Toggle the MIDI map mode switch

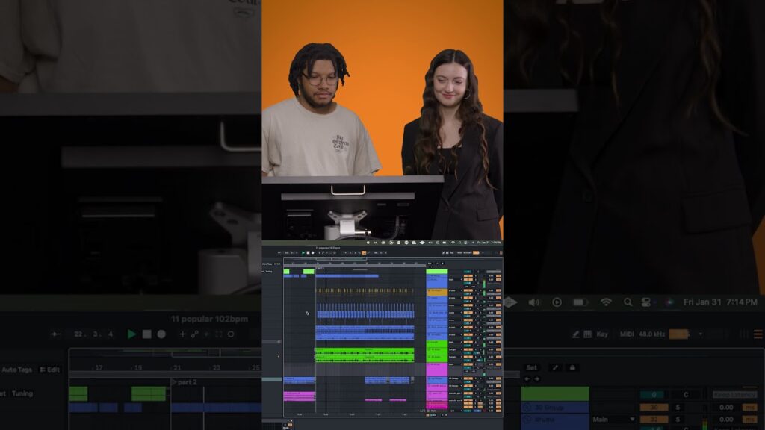click(x=628, y=334)
